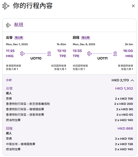Click the 中國台灣 – 機場服務費 row label
The width and height of the screenshot is (138, 157).
pos(20,144)
